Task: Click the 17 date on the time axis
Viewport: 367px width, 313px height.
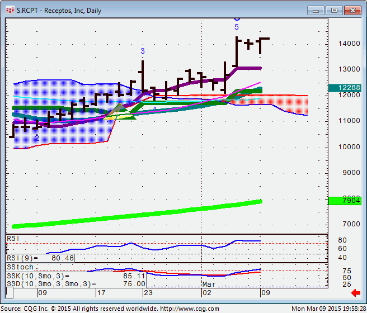Action: click(x=101, y=293)
